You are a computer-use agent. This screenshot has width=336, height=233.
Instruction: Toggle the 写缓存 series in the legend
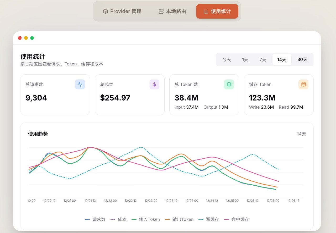point(209,219)
